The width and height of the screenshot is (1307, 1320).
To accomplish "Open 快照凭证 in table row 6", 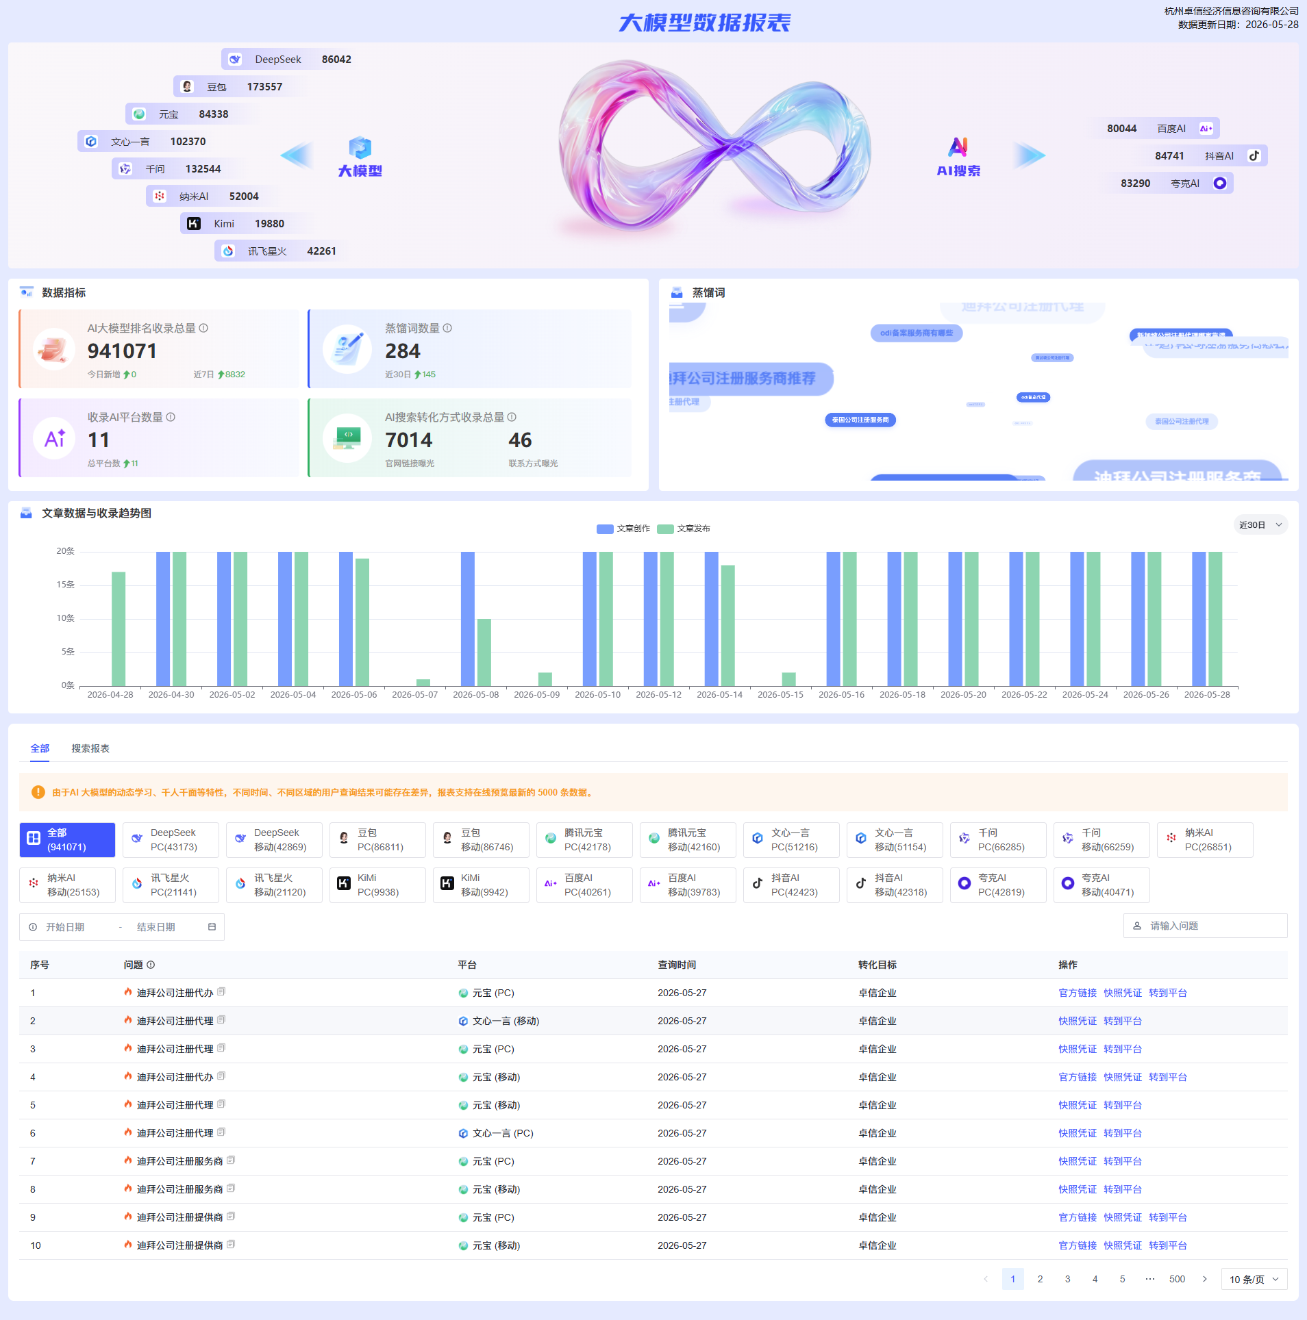I will coord(1078,1133).
